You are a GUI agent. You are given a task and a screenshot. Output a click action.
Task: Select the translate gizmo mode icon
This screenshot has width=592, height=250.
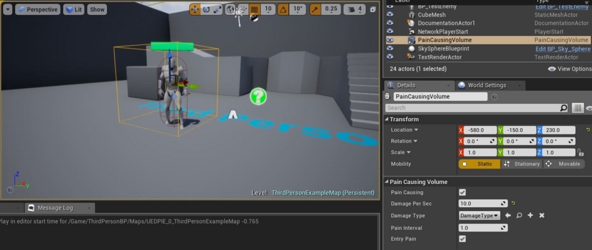pyautogui.click(x=195, y=9)
